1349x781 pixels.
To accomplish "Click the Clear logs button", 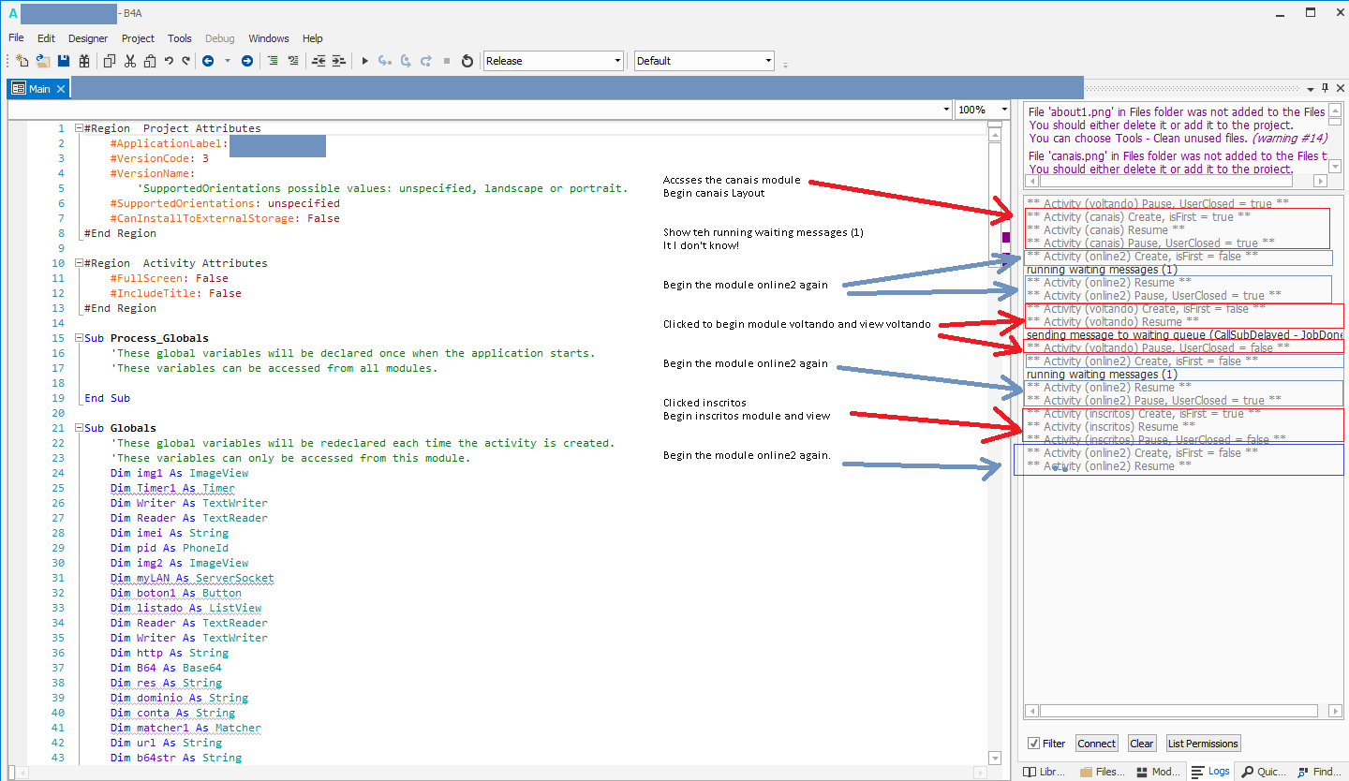I will coord(1142,744).
